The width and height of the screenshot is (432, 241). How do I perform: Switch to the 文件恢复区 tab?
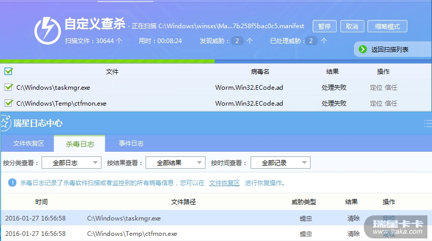28,144
